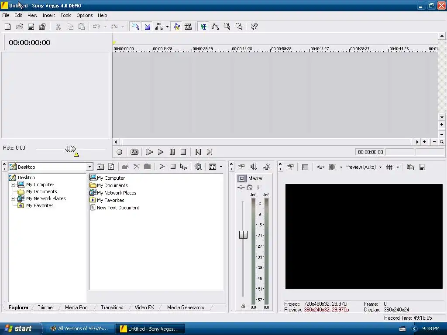Click the Master volume fader handle
447x335 pixels.
click(x=243, y=235)
